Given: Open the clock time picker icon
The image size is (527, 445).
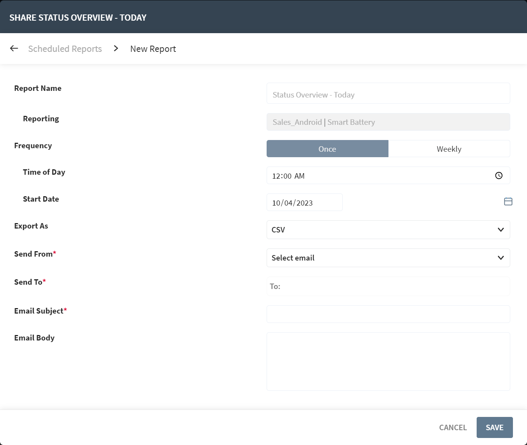Looking at the screenshot, I should point(499,176).
